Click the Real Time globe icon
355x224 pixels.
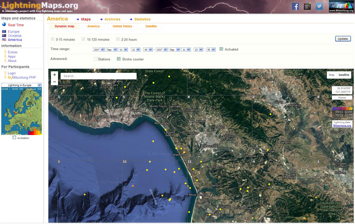tap(4, 25)
